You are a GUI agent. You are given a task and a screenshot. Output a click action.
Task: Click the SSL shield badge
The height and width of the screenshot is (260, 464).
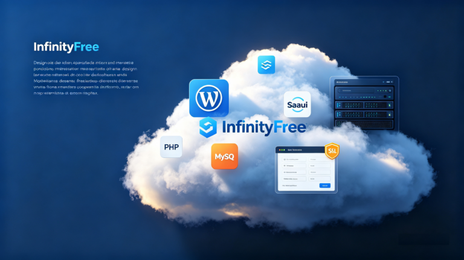pyautogui.click(x=332, y=151)
